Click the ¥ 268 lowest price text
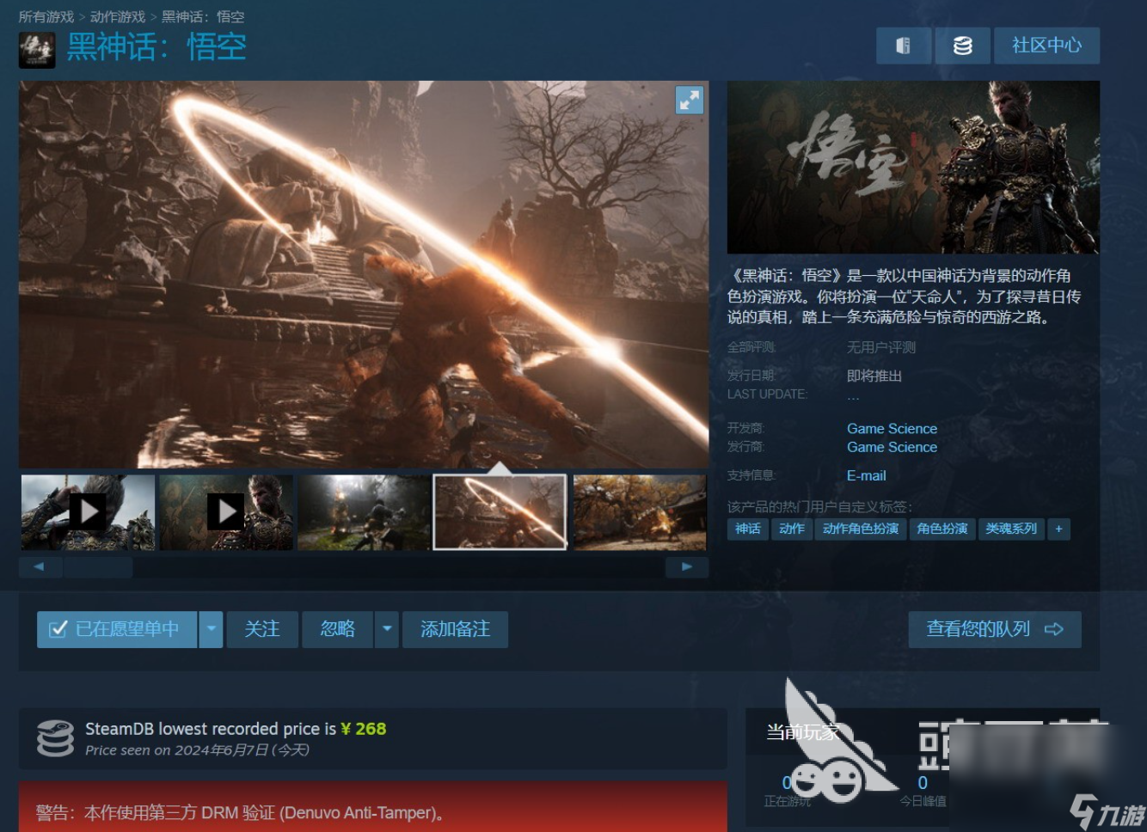Viewport: 1147px width, 832px height. point(364,729)
